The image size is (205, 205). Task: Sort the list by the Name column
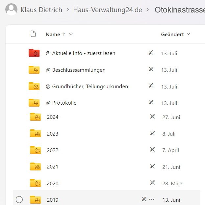(x=53, y=34)
